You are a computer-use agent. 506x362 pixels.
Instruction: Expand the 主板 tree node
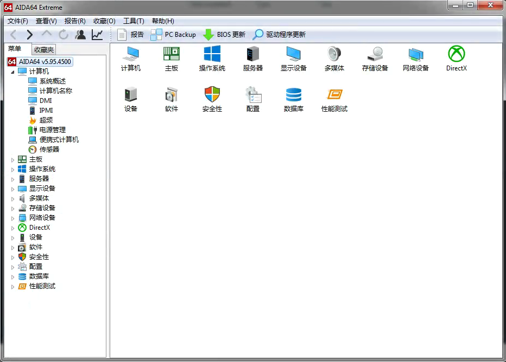[12, 159]
